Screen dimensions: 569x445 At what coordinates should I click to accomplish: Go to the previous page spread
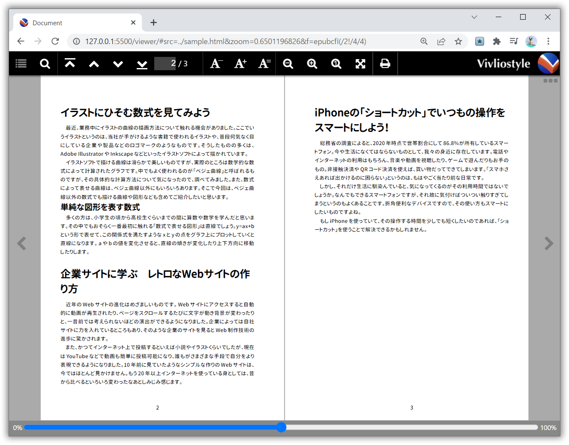click(x=93, y=63)
